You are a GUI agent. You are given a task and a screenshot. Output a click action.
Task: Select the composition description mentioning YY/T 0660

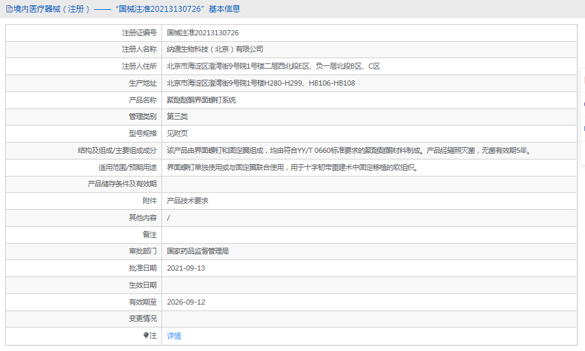349,151
